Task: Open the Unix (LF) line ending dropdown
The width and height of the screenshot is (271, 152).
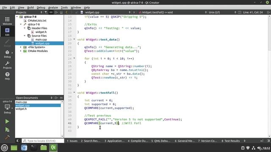Action: pos(222,12)
